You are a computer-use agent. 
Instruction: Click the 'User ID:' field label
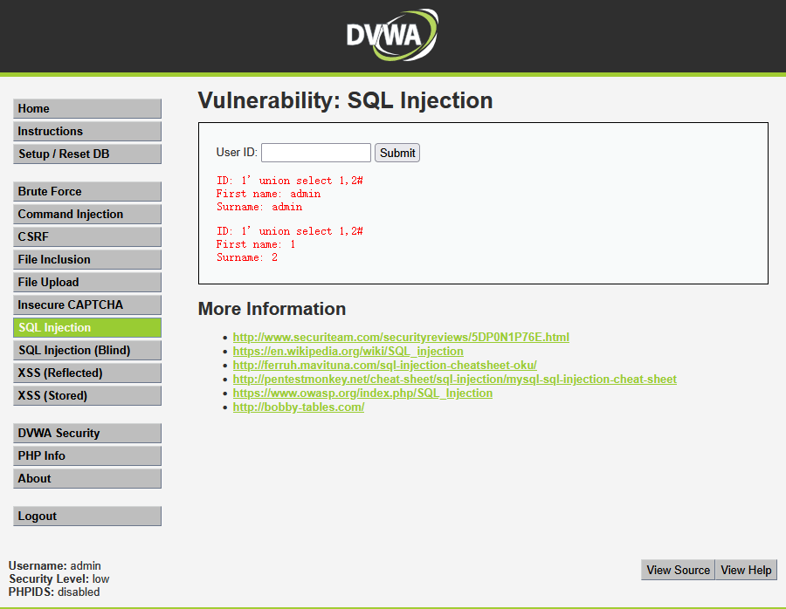coord(237,152)
